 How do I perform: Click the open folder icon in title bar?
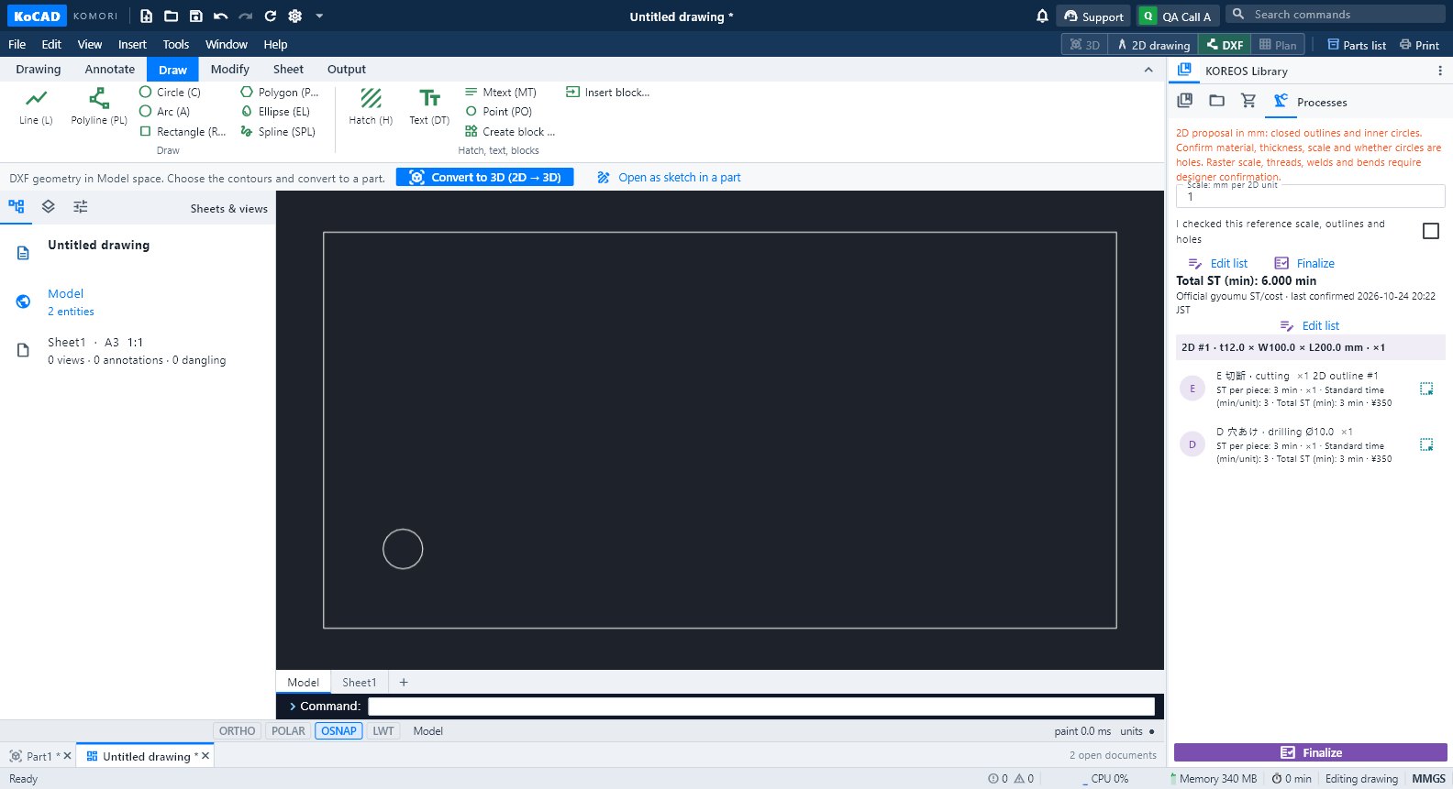click(171, 16)
